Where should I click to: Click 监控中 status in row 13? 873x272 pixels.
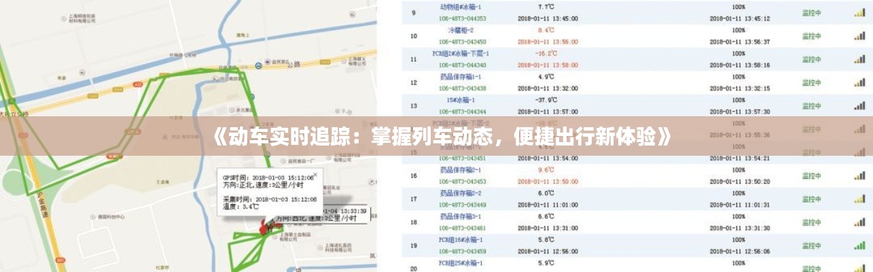click(811, 105)
